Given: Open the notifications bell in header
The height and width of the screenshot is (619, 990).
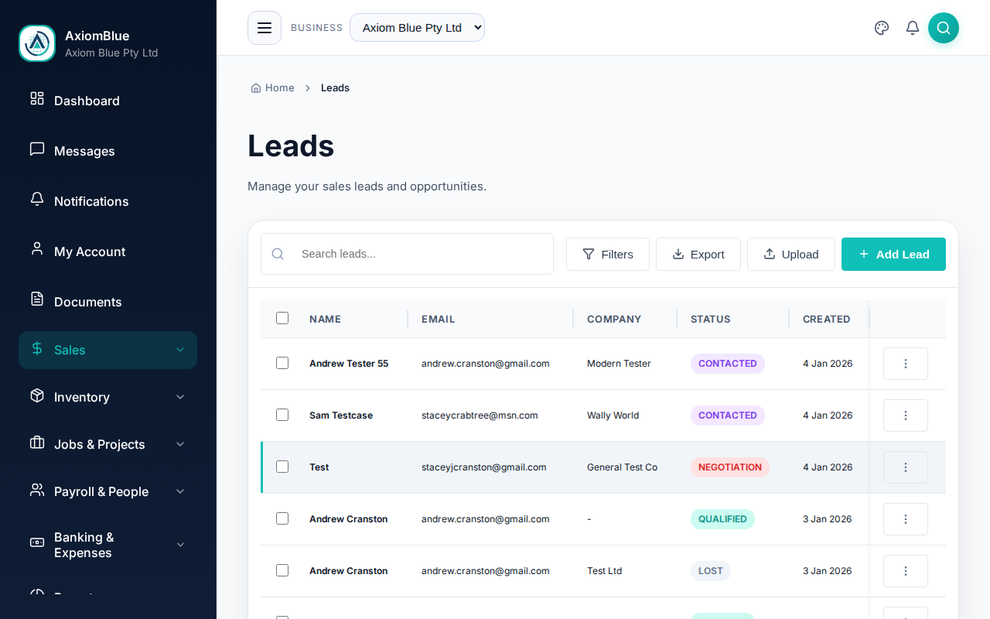Looking at the screenshot, I should (913, 28).
